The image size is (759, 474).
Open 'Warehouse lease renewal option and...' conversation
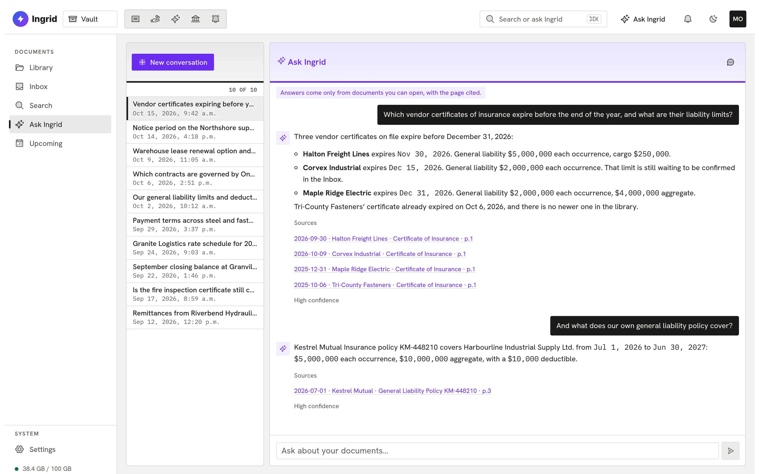coord(195,155)
